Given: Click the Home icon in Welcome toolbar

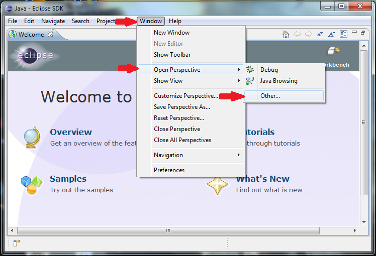Looking at the screenshot, I should [286, 34].
